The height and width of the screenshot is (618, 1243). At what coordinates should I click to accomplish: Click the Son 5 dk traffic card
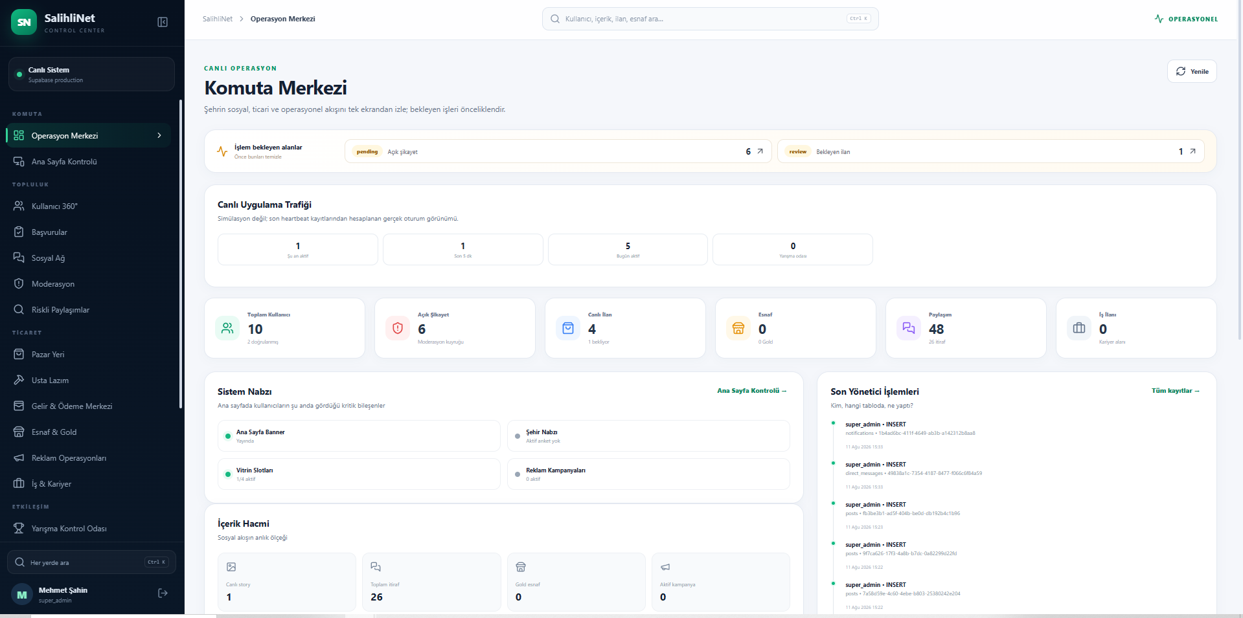tap(462, 249)
